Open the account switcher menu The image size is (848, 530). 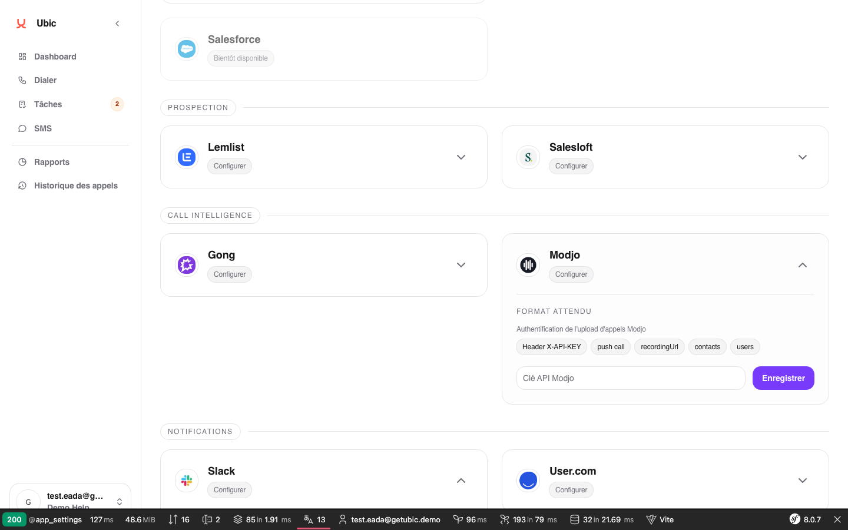point(120,502)
